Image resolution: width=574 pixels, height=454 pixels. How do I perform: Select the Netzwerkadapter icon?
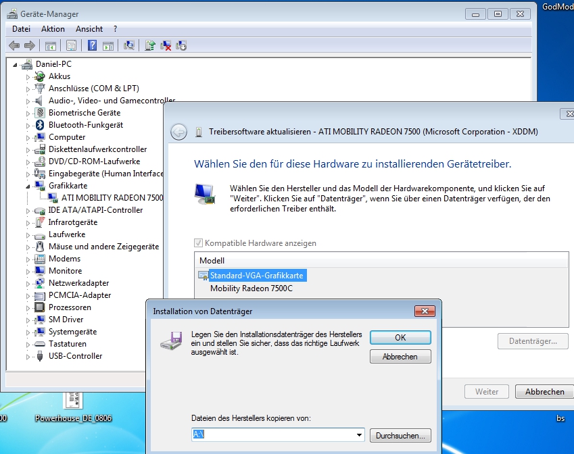[39, 283]
